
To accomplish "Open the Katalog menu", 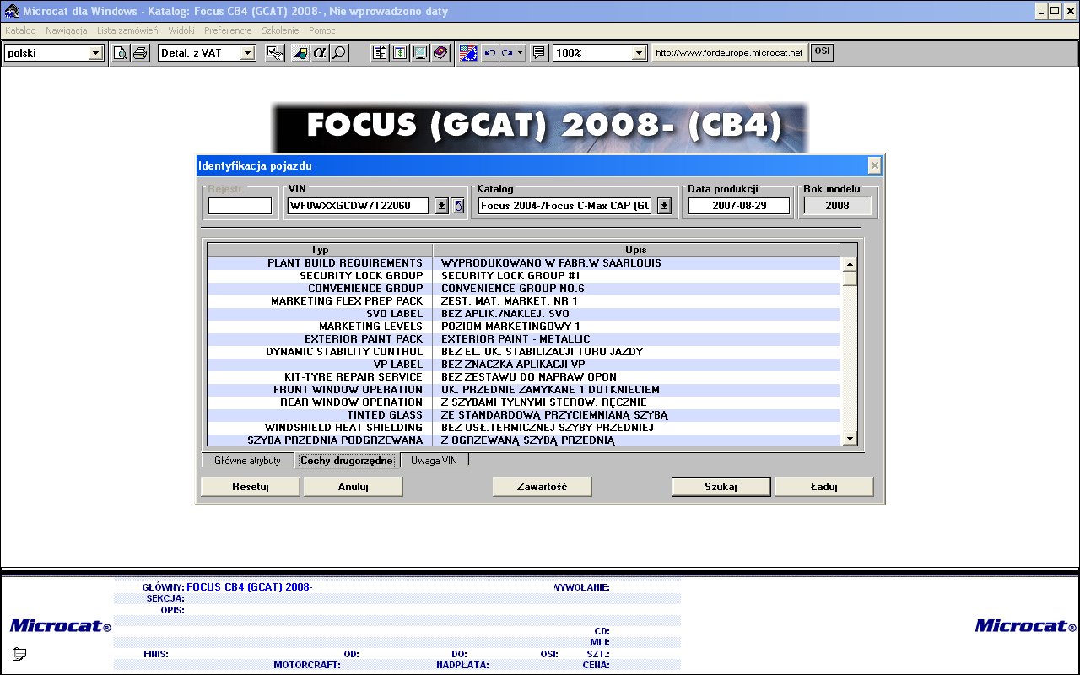I will [20, 30].
